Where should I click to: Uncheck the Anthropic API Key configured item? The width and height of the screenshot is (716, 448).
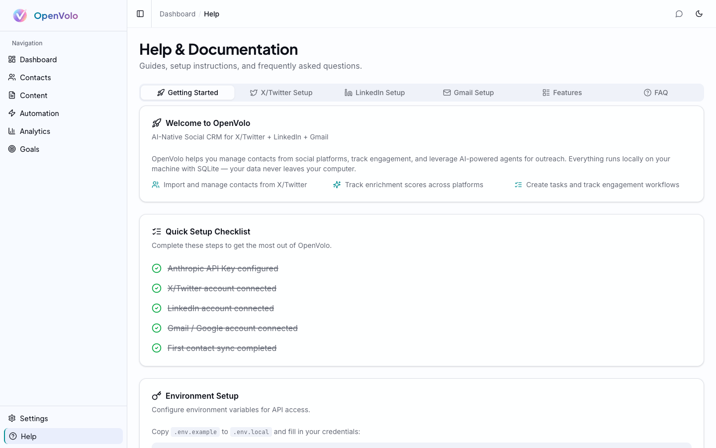[x=157, y=268]
